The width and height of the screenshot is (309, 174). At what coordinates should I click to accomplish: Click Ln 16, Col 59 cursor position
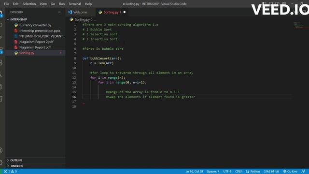pos(194,171)
